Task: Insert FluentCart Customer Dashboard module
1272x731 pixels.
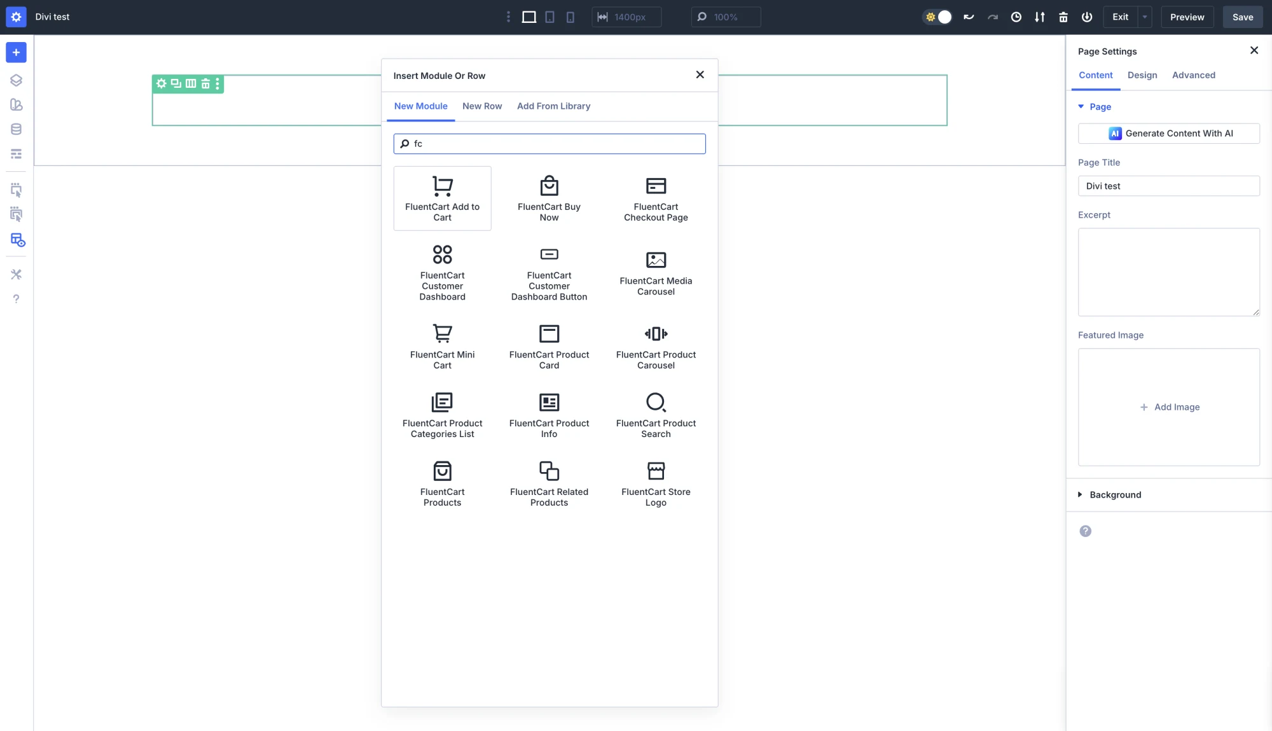Action: [x=442, y=273]
